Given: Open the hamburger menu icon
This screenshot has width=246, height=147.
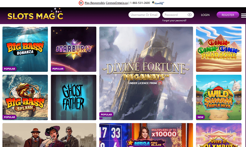Looking at the screenshot, I should click(x=243, y=15).
